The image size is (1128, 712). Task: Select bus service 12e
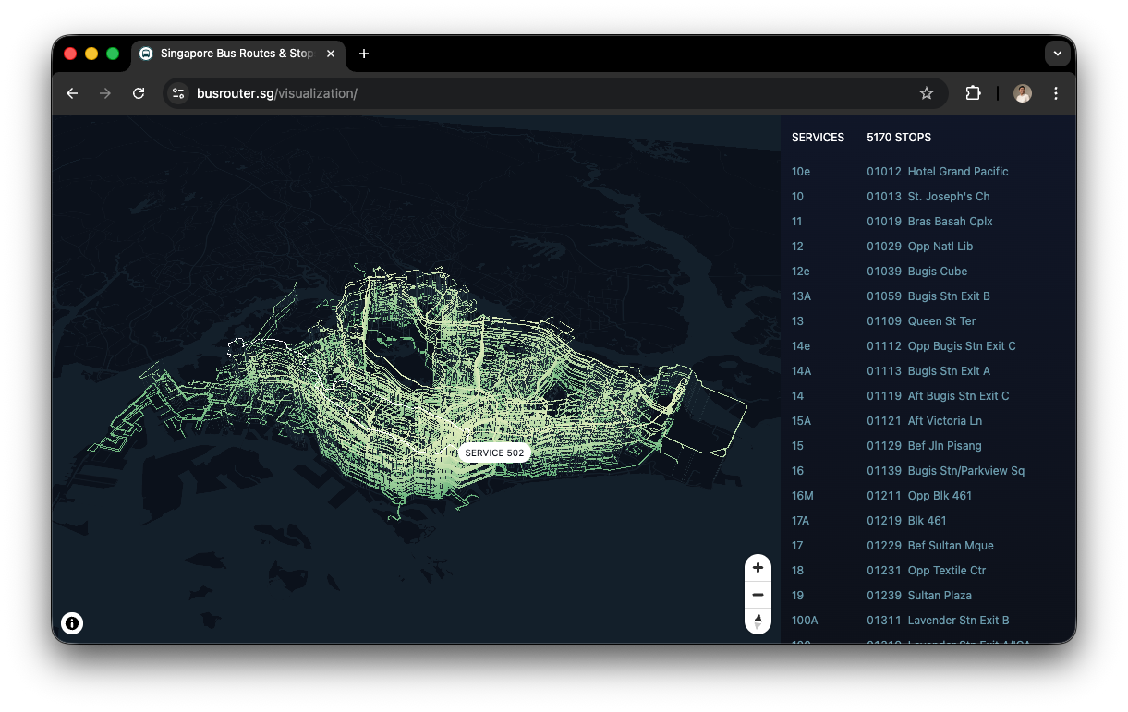click(801, 272)
